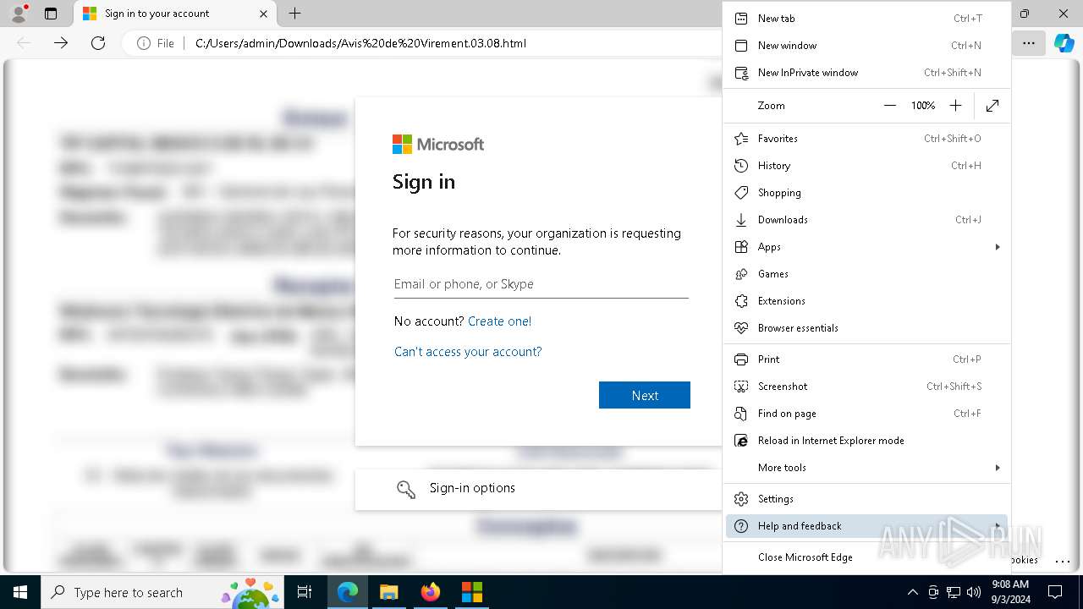This screenshot has height=609, width=1083.
Task: Expand Help and feedback submenu
Action: (866, 526)
